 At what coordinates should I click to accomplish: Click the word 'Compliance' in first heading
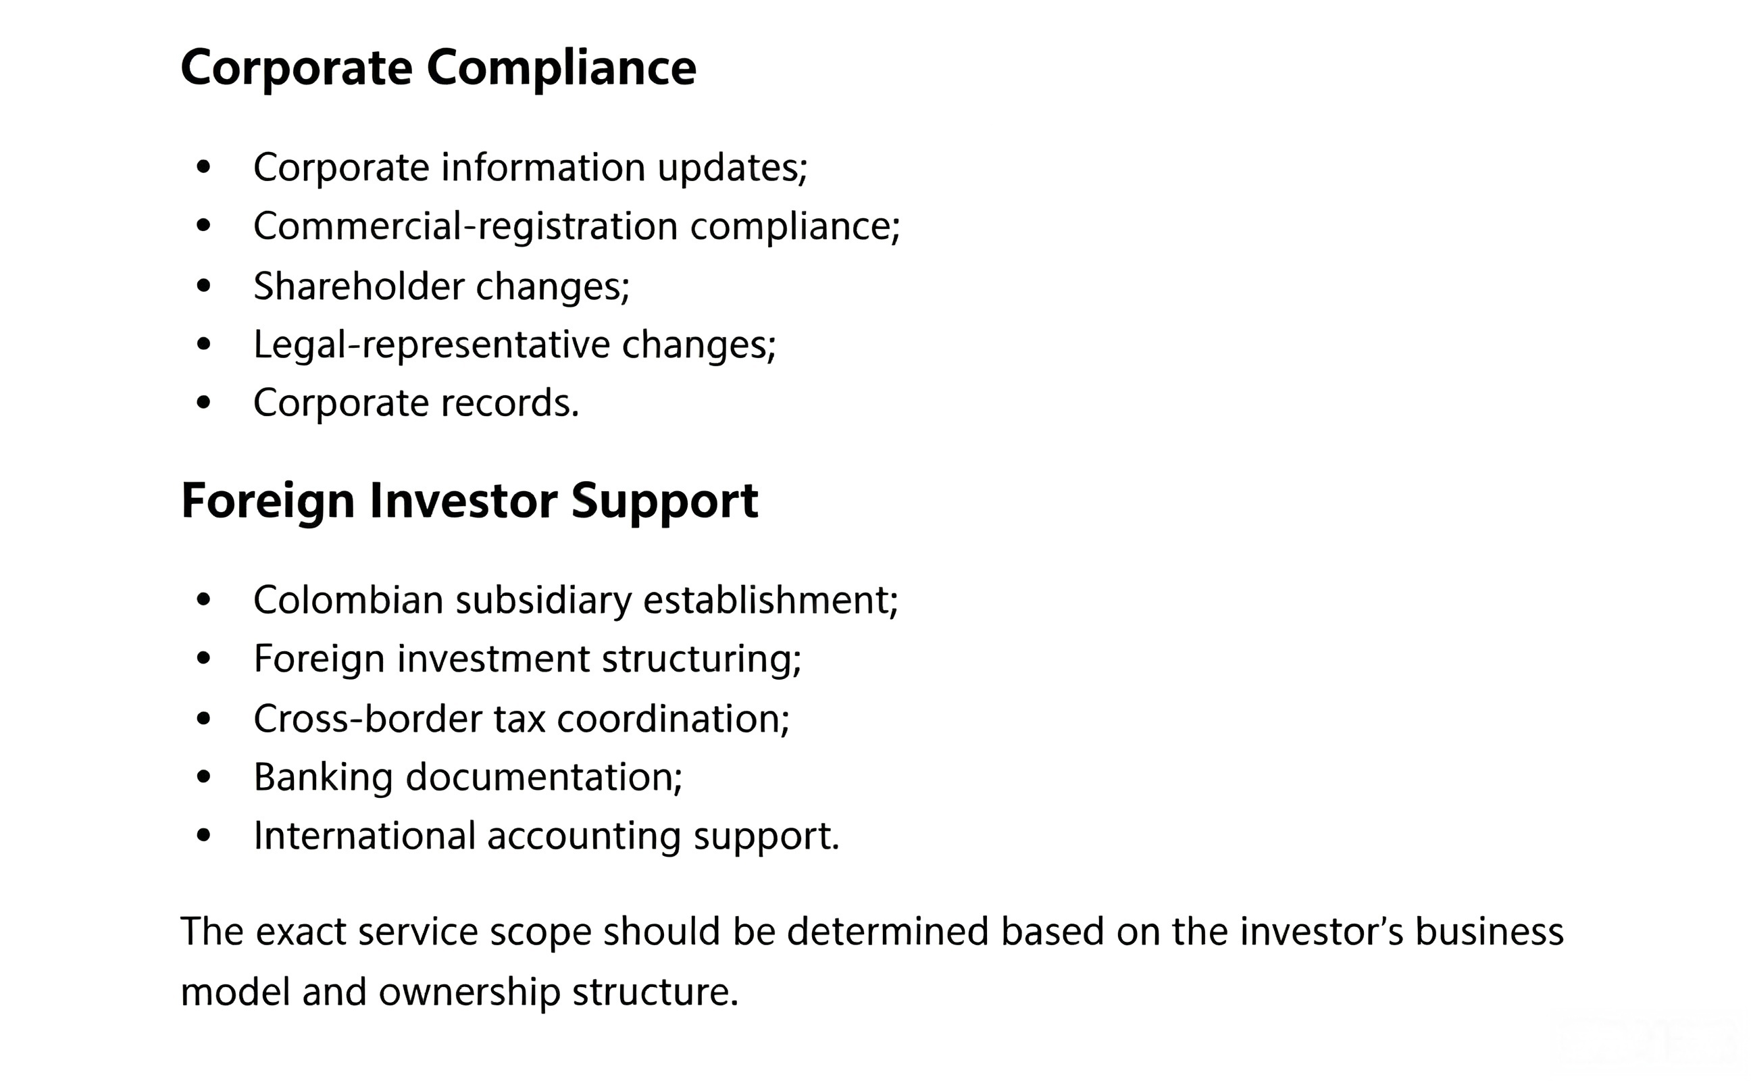click(x=562, y=69)
